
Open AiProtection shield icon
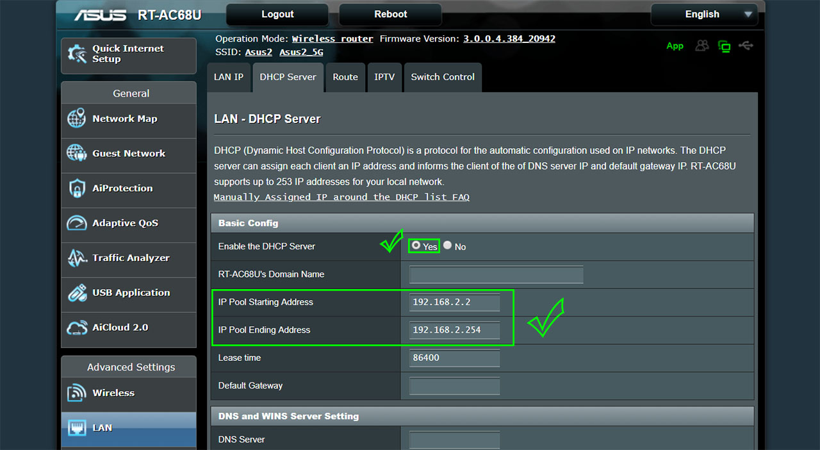77,188
